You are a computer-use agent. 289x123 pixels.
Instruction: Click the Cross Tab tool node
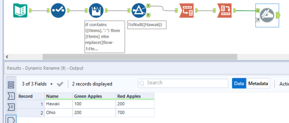186,11
